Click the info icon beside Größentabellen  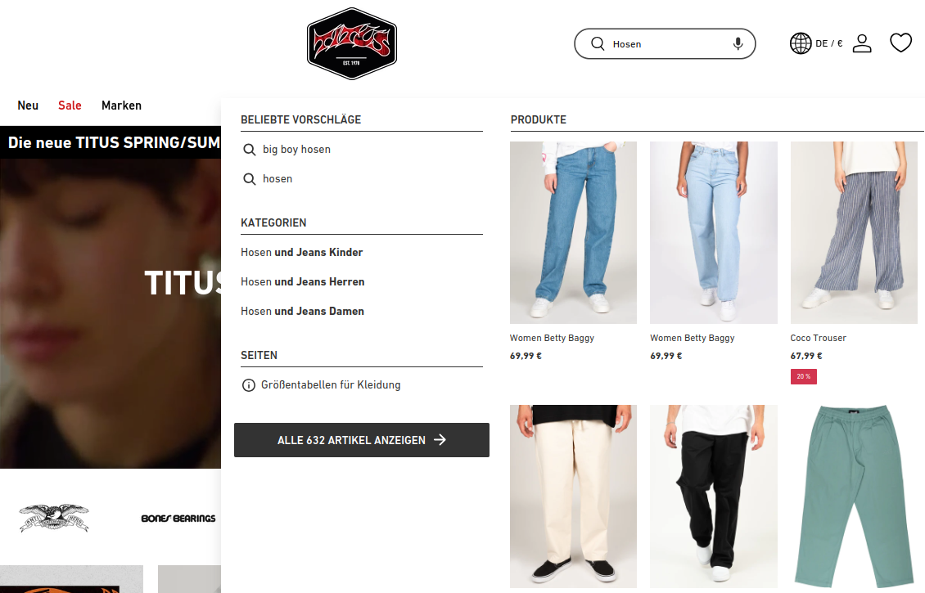tap(248, 385)
